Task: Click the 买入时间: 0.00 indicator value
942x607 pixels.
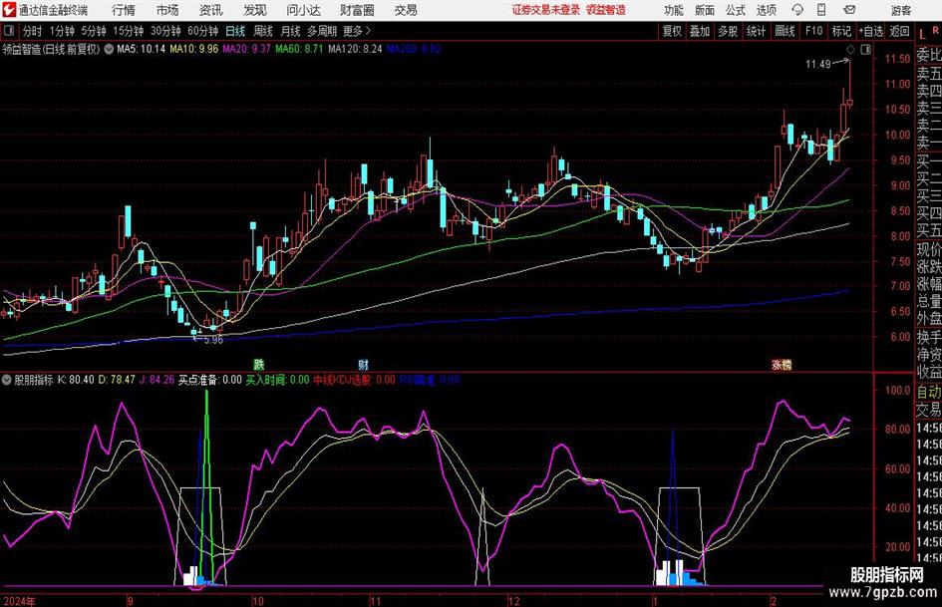Action: pyautogui.click(x=277, y=380)
